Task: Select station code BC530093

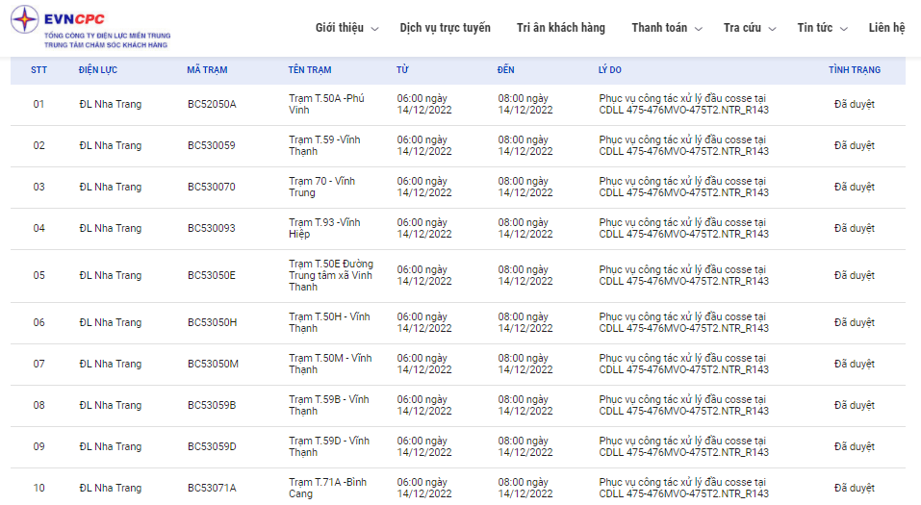Action: coord(212,228)
